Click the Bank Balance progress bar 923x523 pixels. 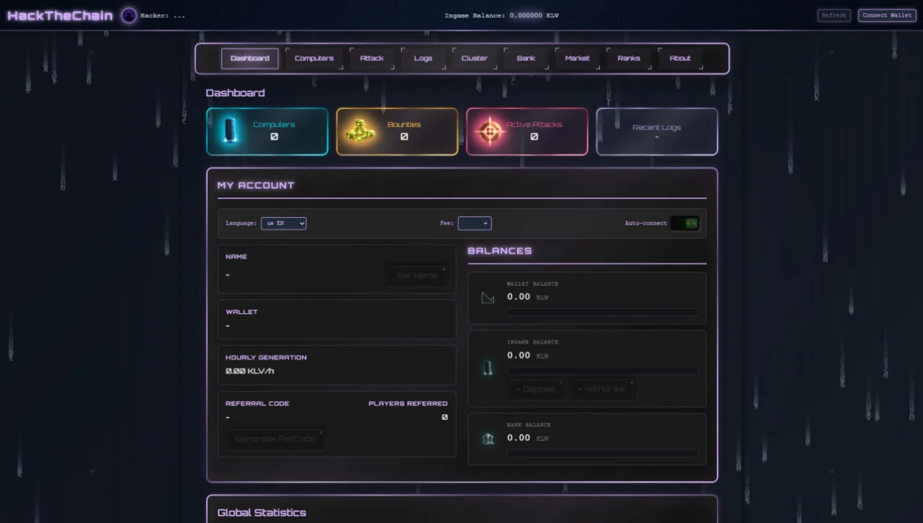click(603, 453)
